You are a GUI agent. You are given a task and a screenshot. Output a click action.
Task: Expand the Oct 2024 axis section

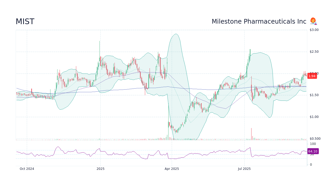[27, 169]
